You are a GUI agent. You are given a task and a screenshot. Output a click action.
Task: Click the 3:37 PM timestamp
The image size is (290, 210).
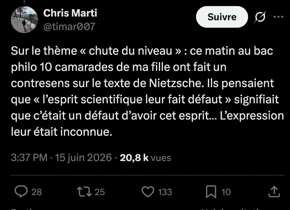tap(29, 158)
